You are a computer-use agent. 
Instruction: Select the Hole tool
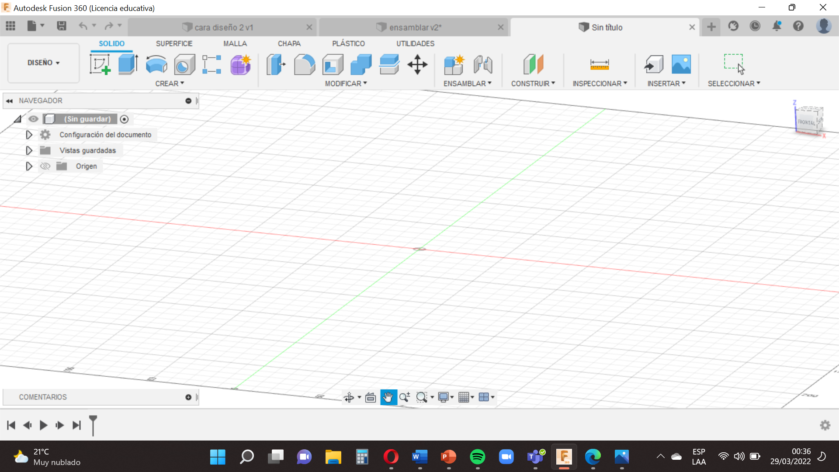(x=184, y=65)
